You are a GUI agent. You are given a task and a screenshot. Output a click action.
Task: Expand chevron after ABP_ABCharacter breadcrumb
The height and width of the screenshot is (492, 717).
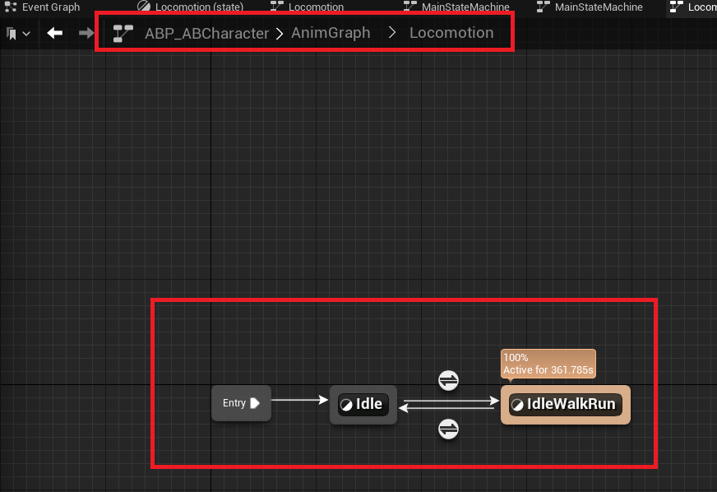click(x=280, y=34)
